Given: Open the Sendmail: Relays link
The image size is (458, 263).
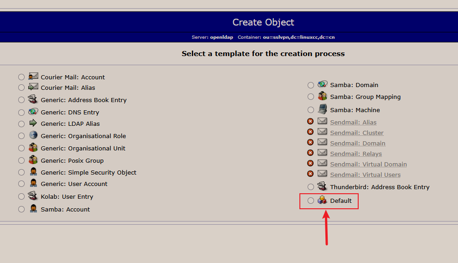Looking at the screenshot, I should coord(356,154).
